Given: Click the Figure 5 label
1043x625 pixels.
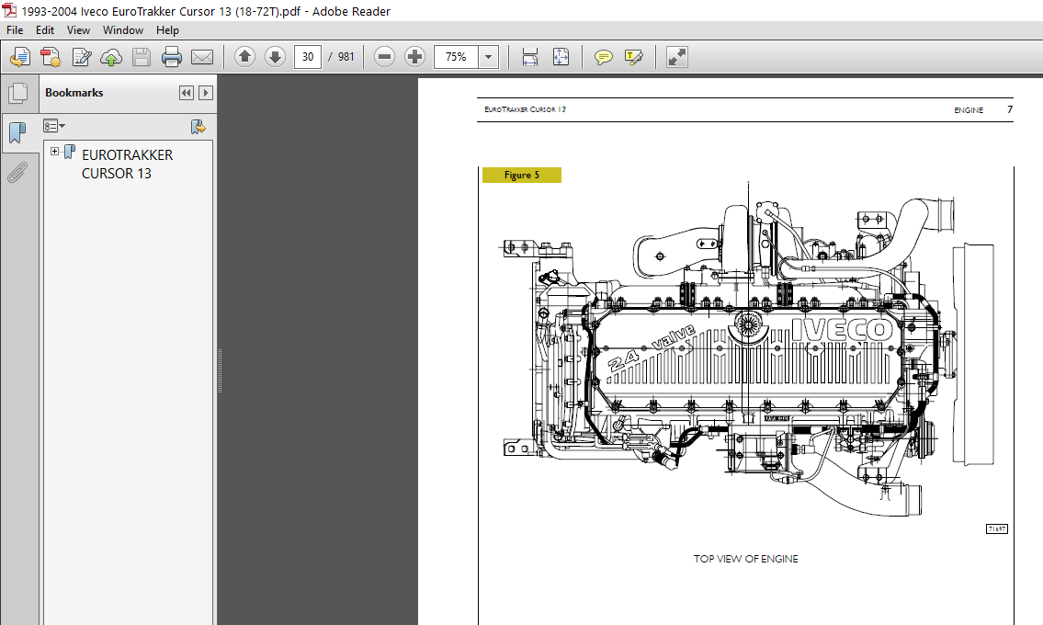Looking at the screenshot, I should tap(522, 175).
